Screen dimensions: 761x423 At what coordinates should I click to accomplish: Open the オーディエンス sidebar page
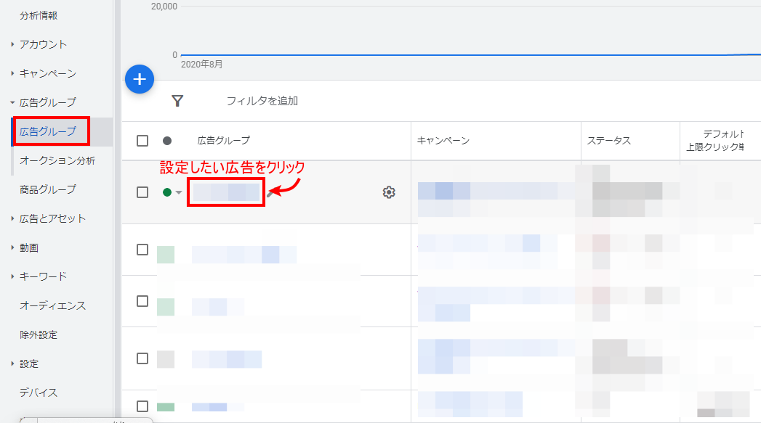52,305
